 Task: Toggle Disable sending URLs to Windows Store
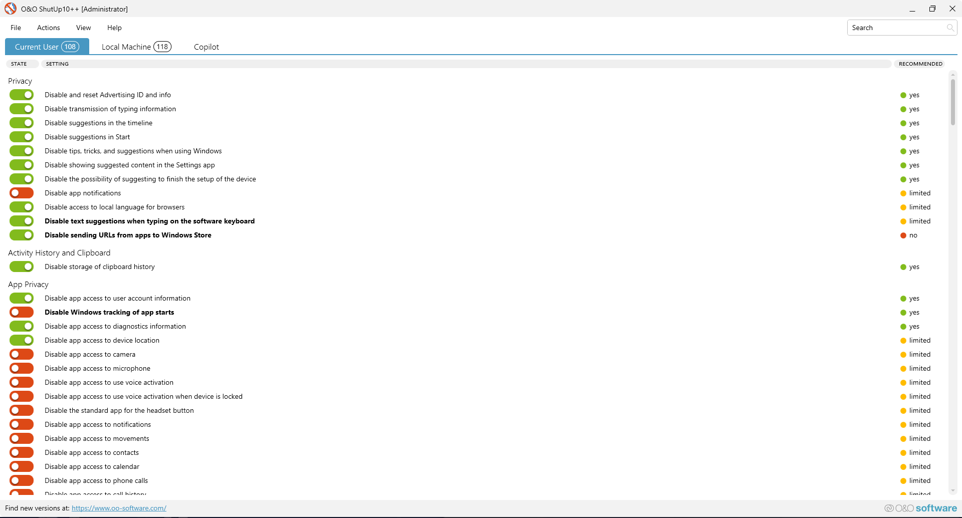[x=22, y=235]
